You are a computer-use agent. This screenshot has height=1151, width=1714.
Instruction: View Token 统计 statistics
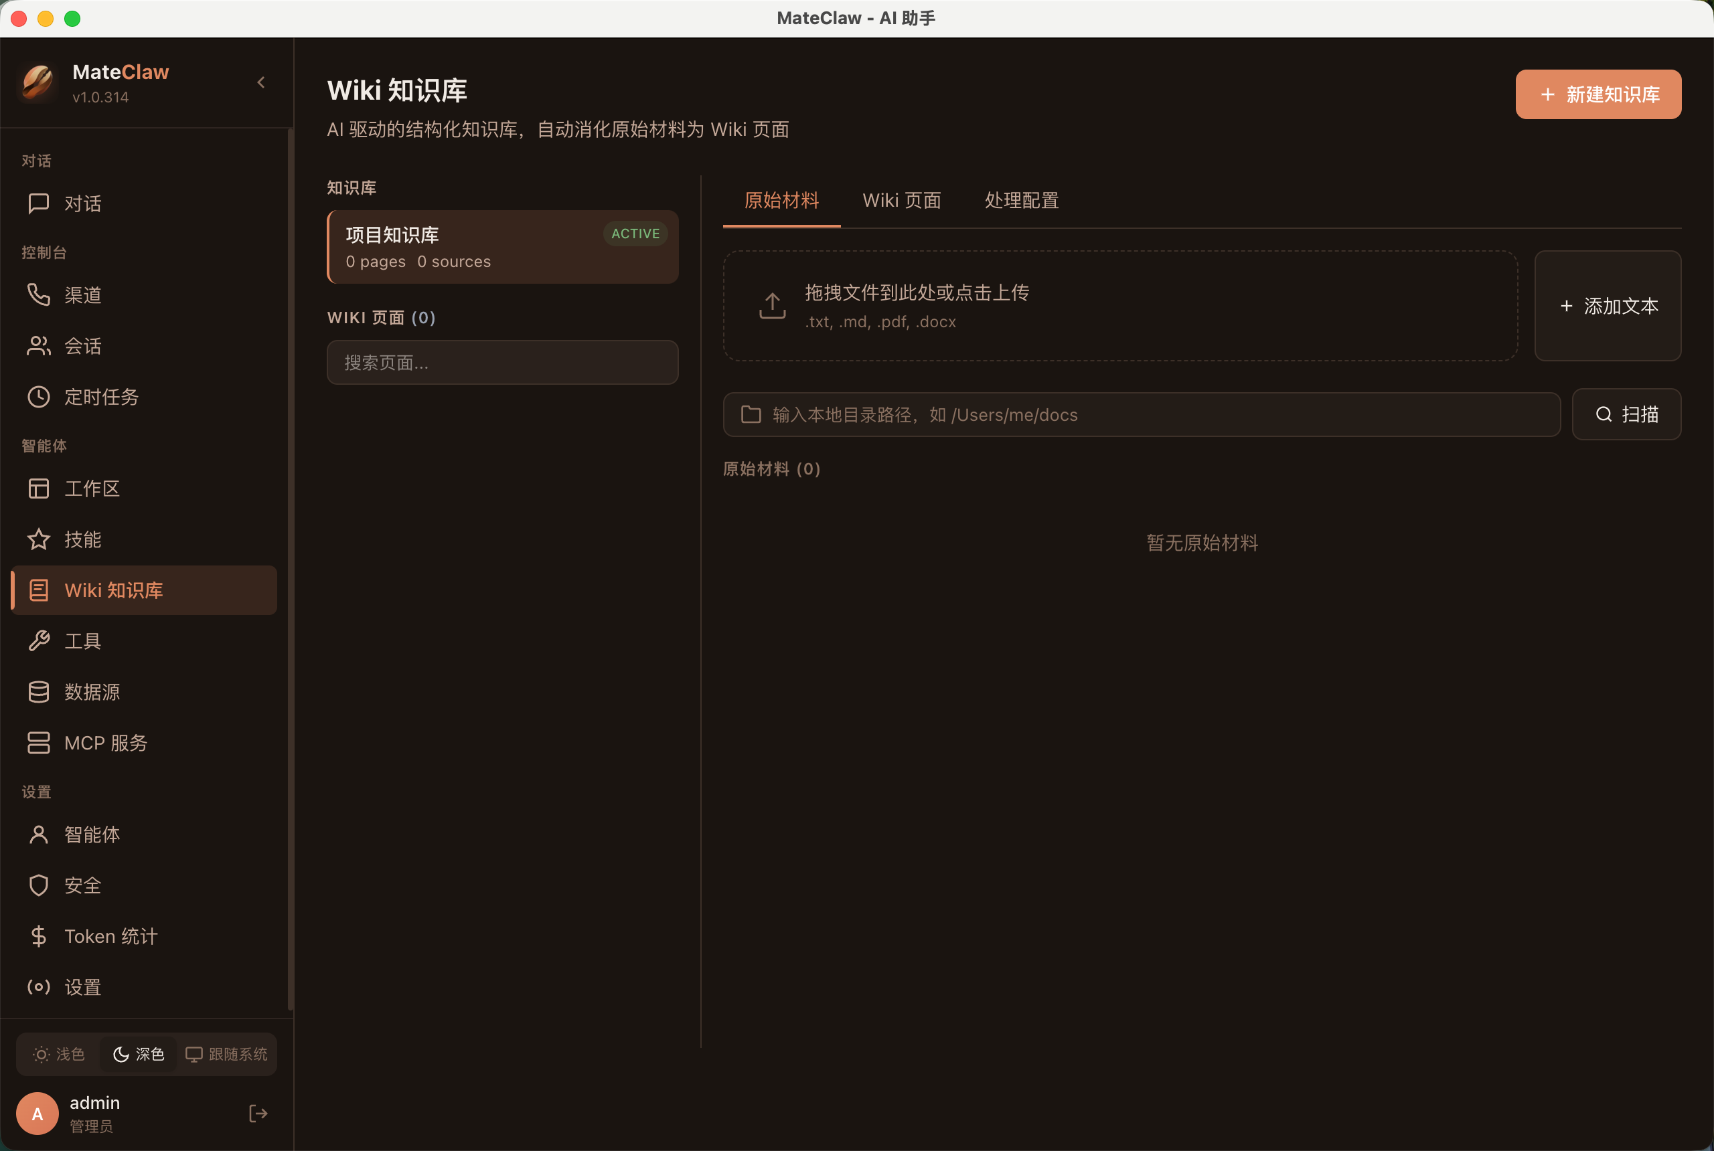[x=110, y=936]
